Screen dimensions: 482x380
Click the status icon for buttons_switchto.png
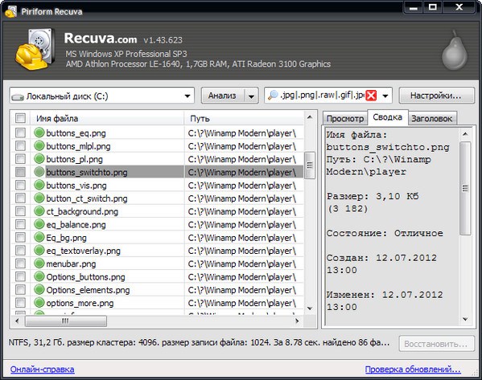click(x=39, y=172)
